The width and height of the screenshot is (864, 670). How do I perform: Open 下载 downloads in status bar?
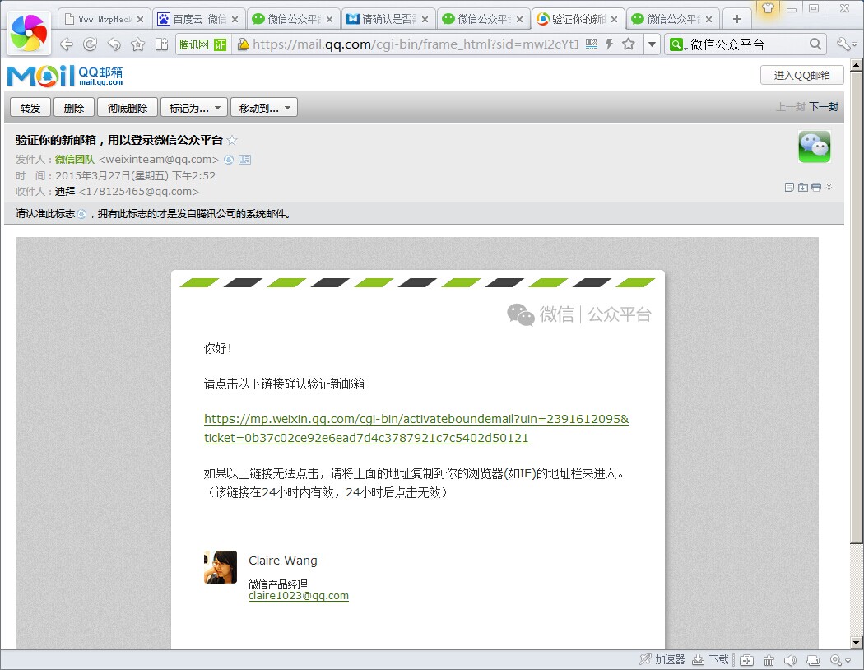[710, 659]
